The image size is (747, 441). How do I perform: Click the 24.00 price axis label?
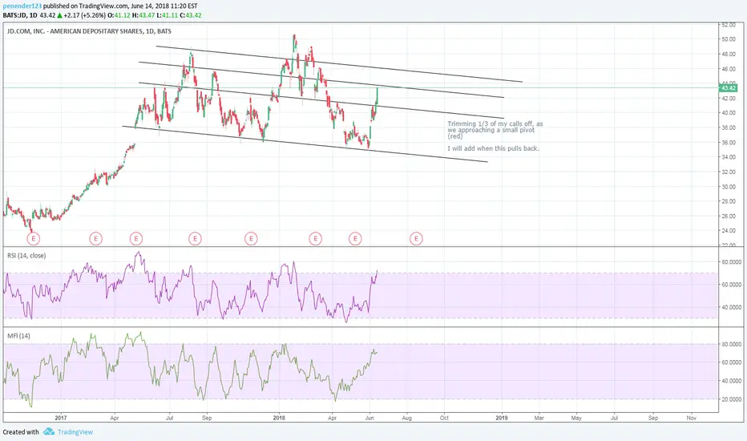(729, 231)
